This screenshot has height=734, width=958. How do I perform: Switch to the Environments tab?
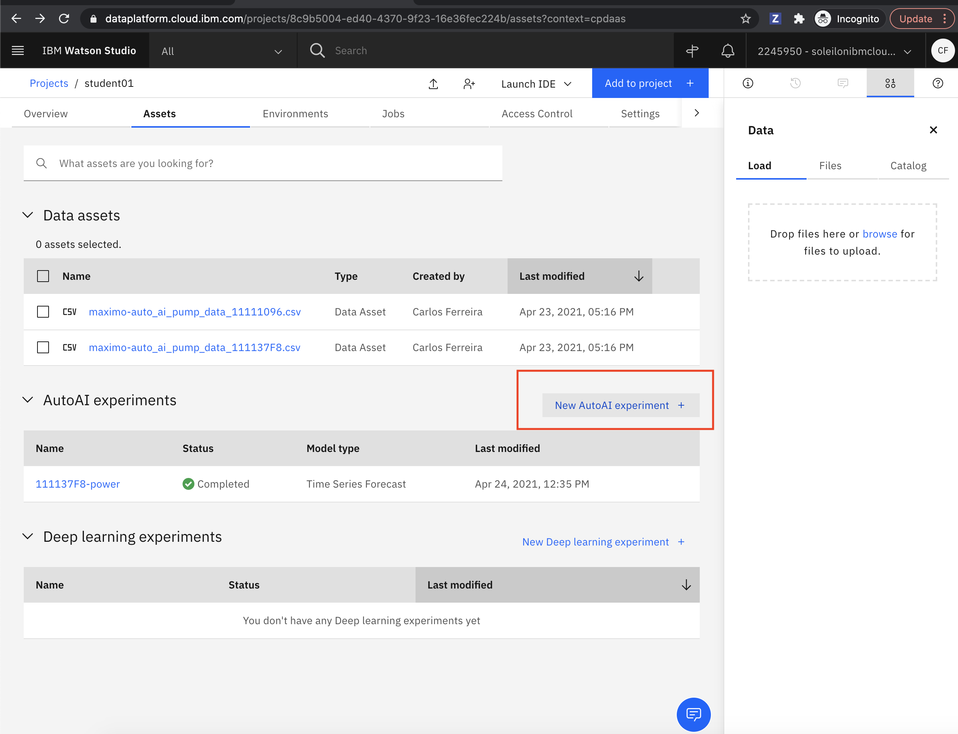pos(295,113)
